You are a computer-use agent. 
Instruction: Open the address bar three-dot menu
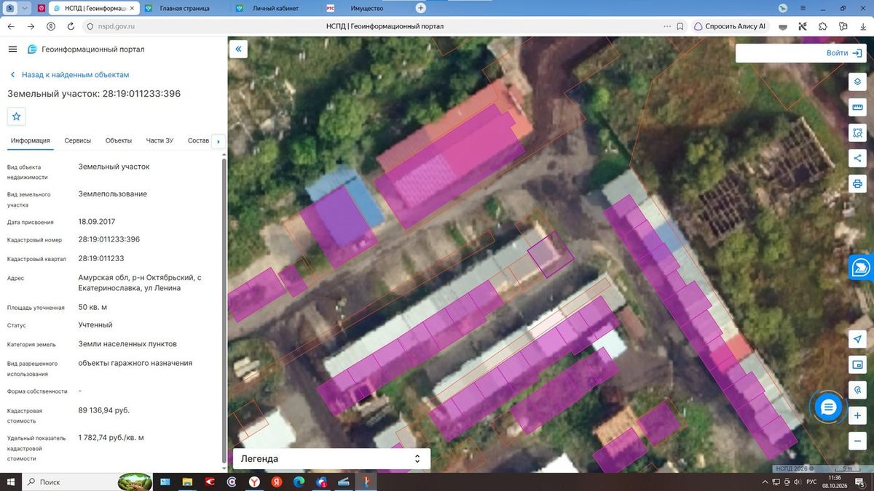click(x=667, y=26)
